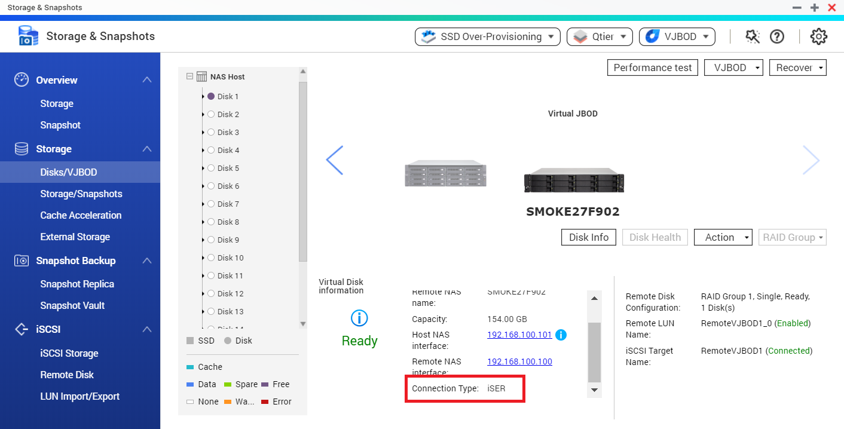The width and height of the screenshot is (844, 429).
Task: Navigate to Snapshot Vault in sidebar
Action: point(72,305)
